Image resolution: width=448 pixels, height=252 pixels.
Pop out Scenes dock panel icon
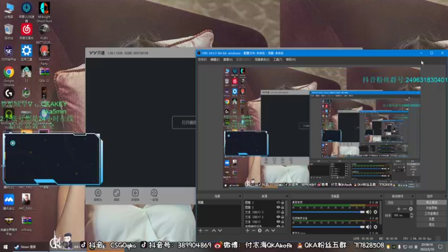[240, 197]
